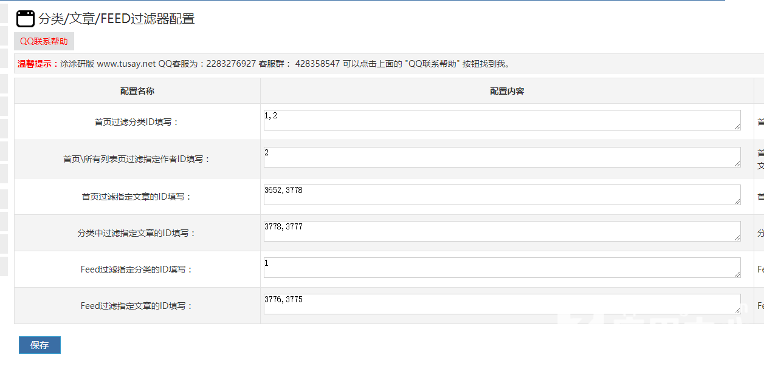Open the QQ联系帮助 help button
This screenshot has height=369, width=764.
tap(44, 41)
